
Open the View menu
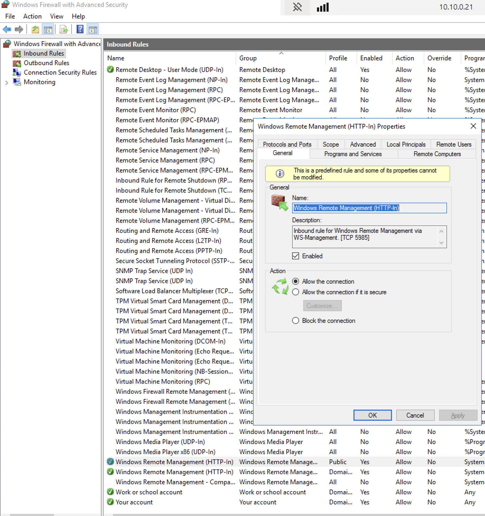[57, 16]
